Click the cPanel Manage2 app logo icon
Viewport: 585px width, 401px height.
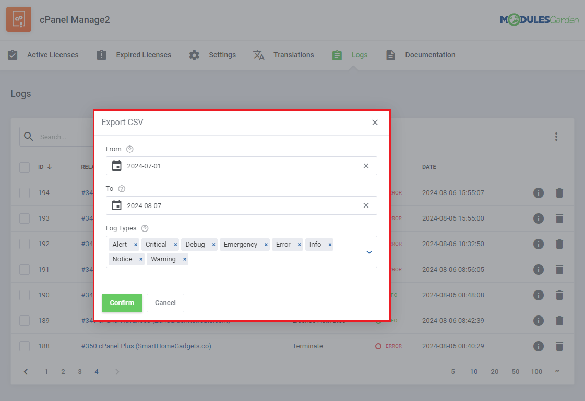pos(19,19)
